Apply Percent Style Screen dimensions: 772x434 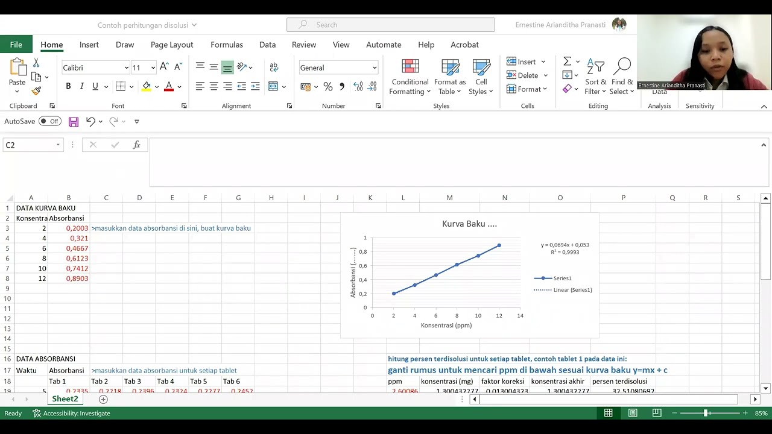tap(328, 87)
